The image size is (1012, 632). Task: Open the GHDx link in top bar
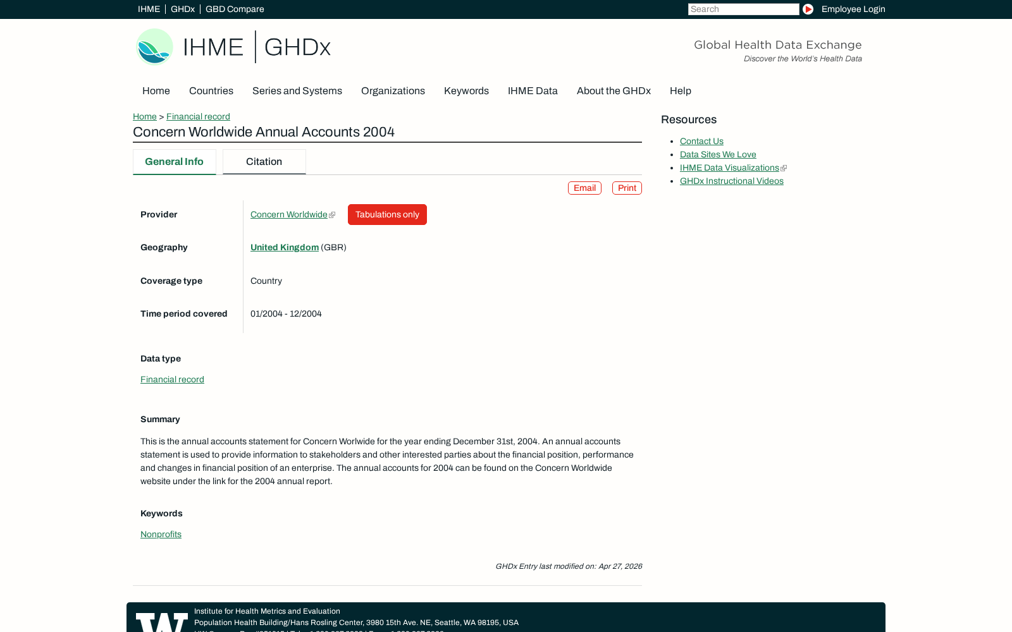tap(183, 9)
